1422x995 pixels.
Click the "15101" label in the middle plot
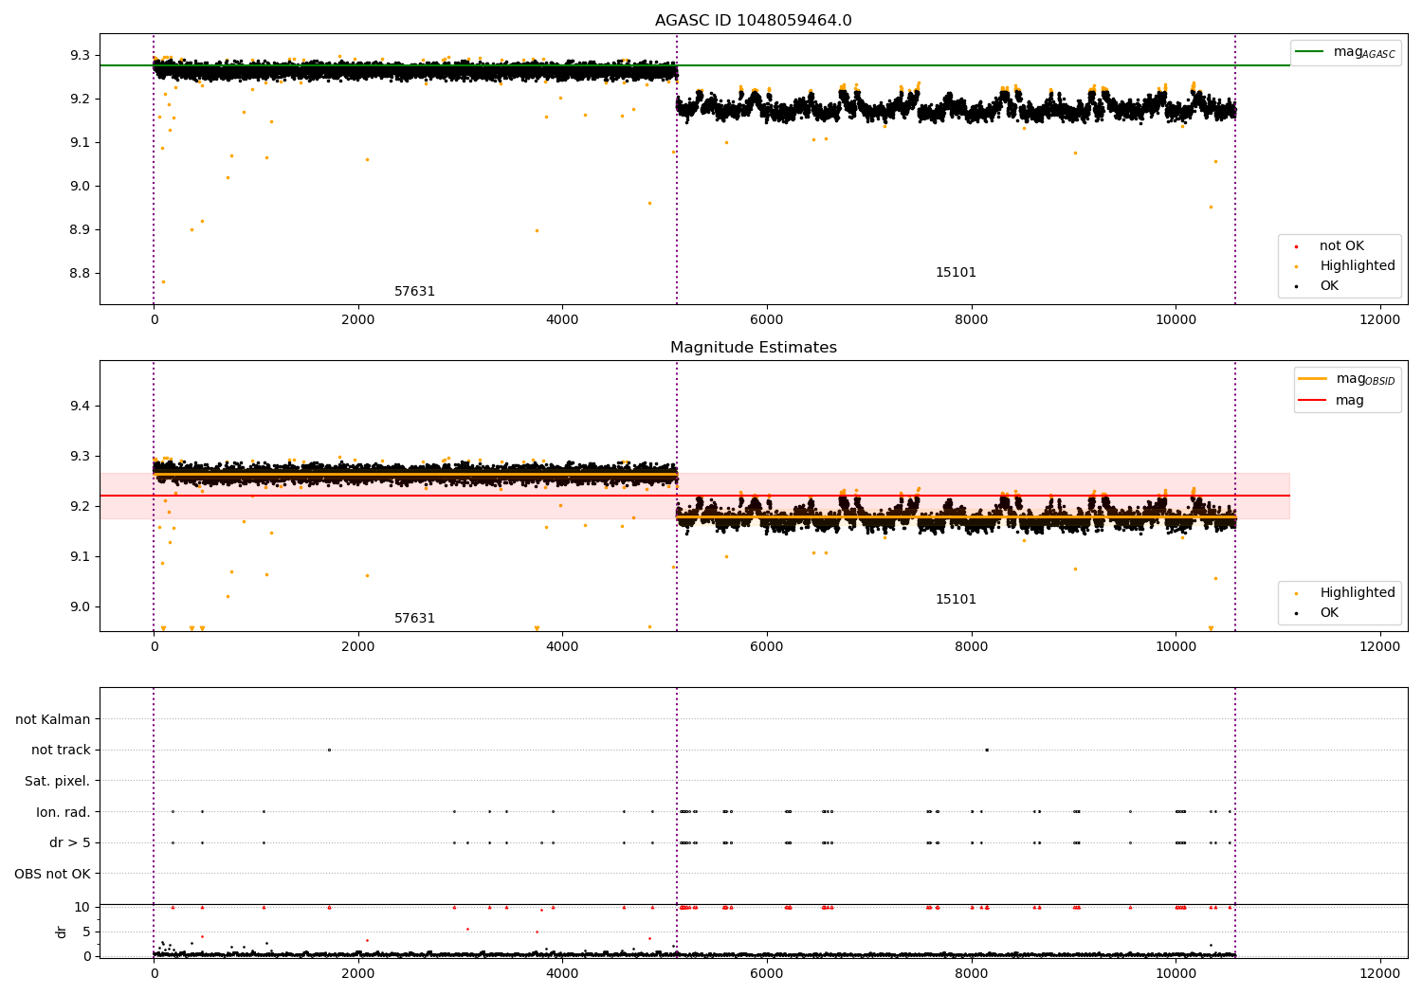click(x=956, y=600)
